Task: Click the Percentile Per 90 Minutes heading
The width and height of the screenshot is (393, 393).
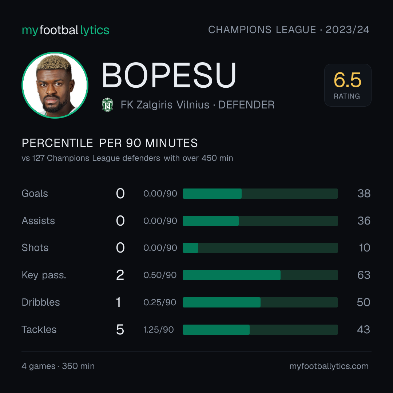Action: point(110,143)
